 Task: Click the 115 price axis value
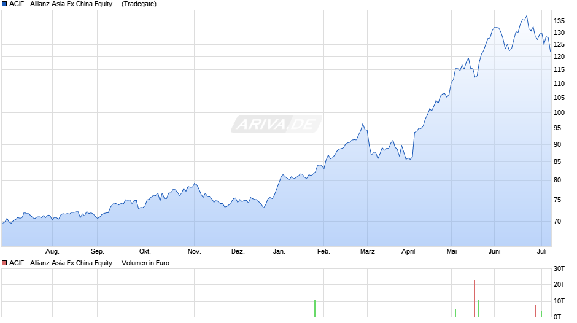pos(559,69)
